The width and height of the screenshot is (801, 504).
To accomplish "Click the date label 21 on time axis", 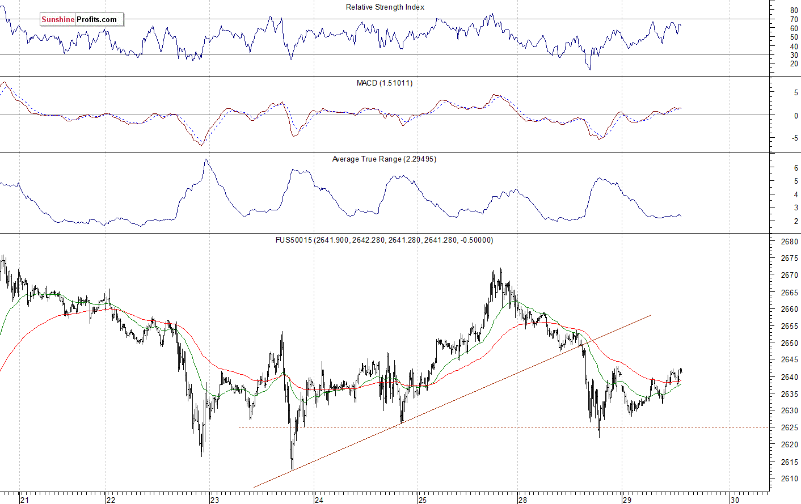I will 24,499.
